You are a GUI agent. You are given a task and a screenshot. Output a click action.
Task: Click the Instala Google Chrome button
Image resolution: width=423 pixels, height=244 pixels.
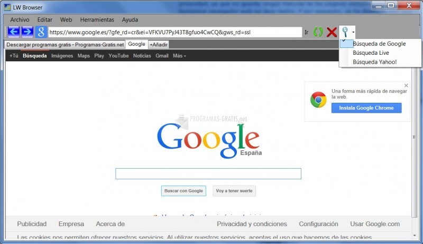pos(366,108)
